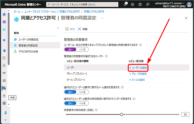Click the blue diamond icon in sidebar

point(4,51)
